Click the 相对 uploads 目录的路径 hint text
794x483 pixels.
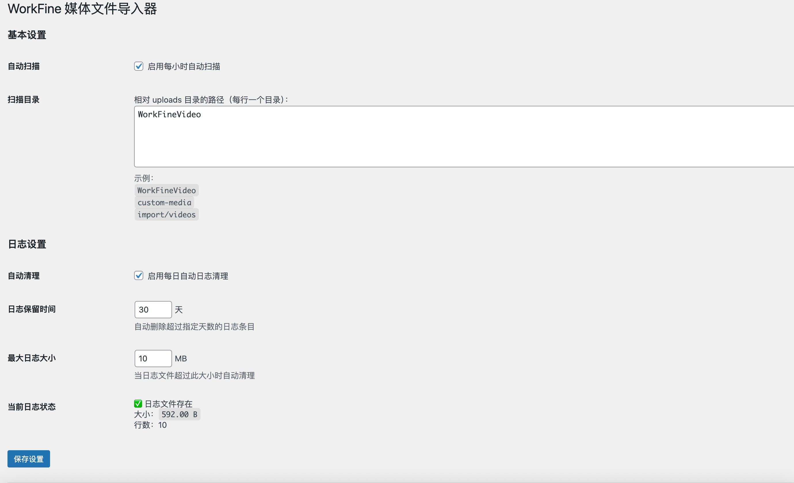click(x=211, y=100)
